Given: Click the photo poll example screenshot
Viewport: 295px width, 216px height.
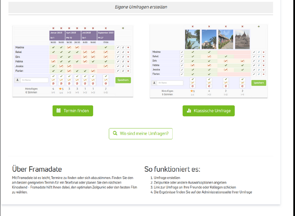Looking at the screenshot, I should pyautogui.click(x=209, y=61).
